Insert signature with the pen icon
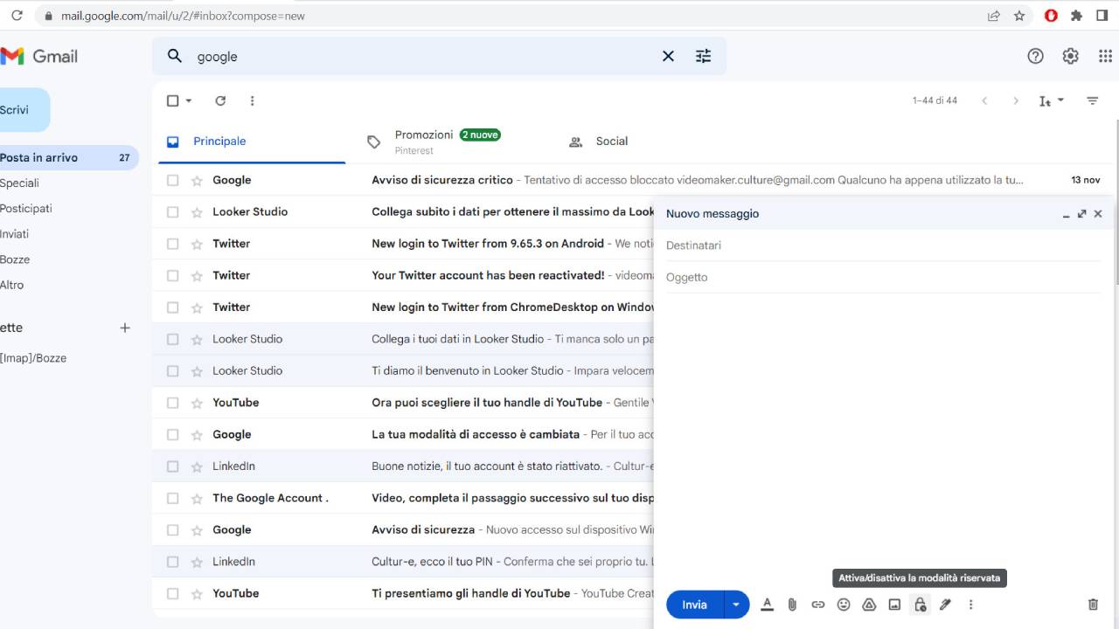 click(x=945, y=605)
